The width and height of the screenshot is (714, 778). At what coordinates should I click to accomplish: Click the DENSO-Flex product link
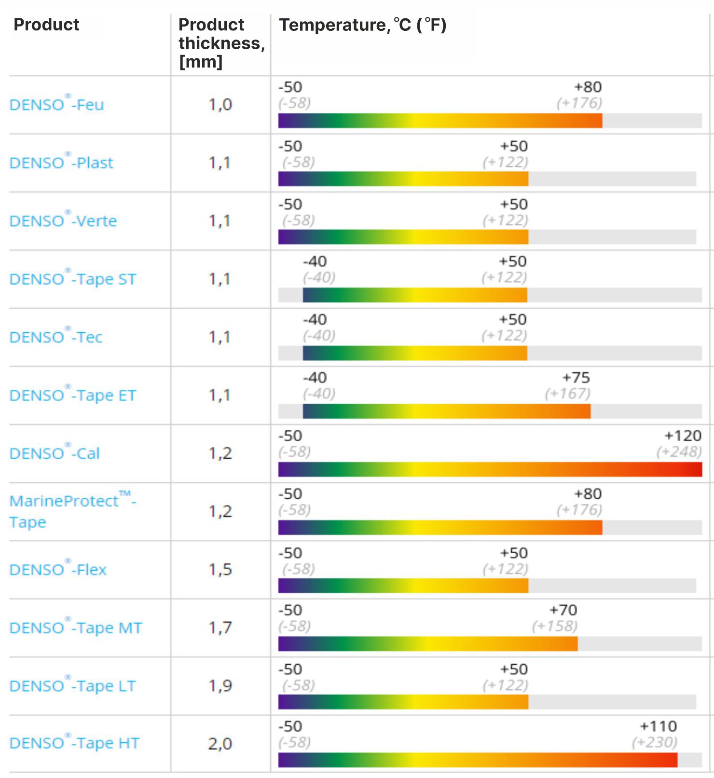pos(58,570)
